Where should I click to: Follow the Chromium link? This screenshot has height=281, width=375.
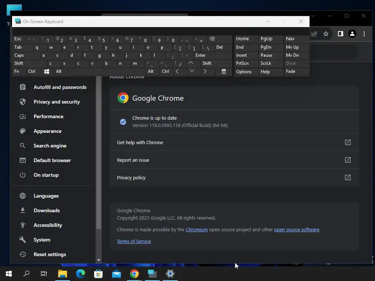pos(197,230)
